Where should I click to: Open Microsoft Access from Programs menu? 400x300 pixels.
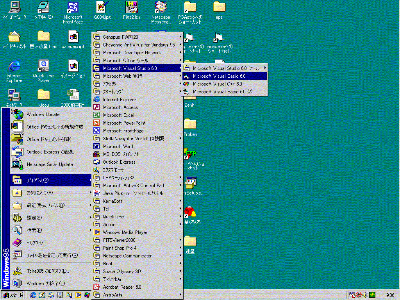pos(138,107)
